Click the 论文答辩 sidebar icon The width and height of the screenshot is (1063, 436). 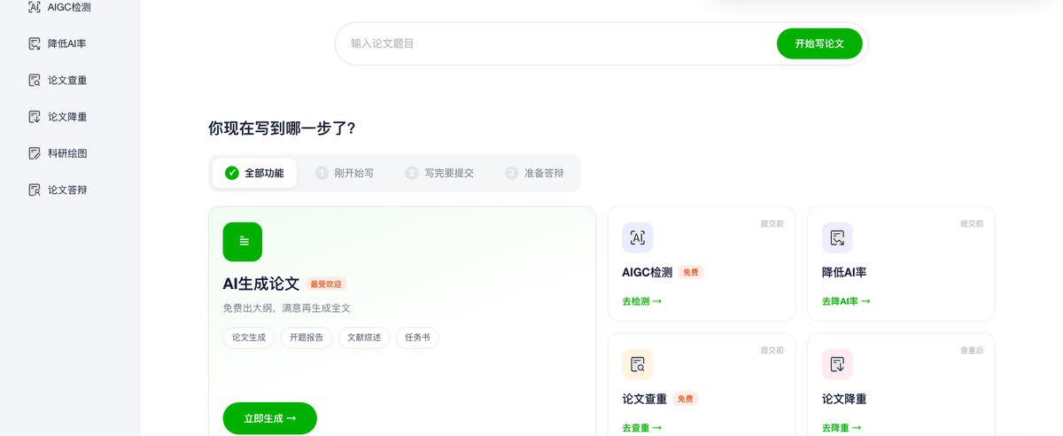coord(35,190)
